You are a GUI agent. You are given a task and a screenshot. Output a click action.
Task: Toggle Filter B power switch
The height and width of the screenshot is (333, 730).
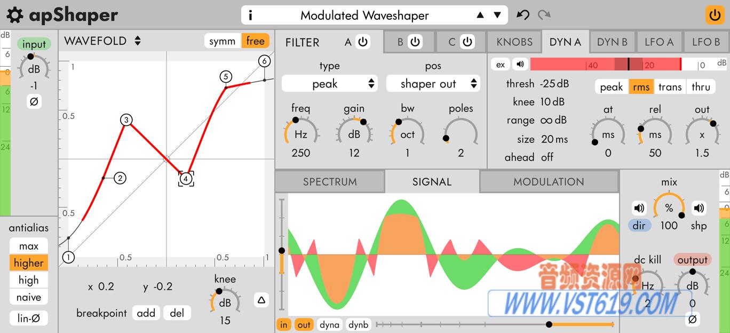tap(416, 42)
